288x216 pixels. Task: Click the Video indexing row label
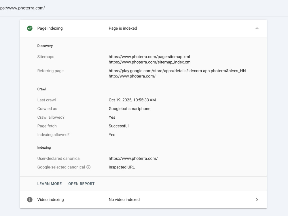coord(50,200)
